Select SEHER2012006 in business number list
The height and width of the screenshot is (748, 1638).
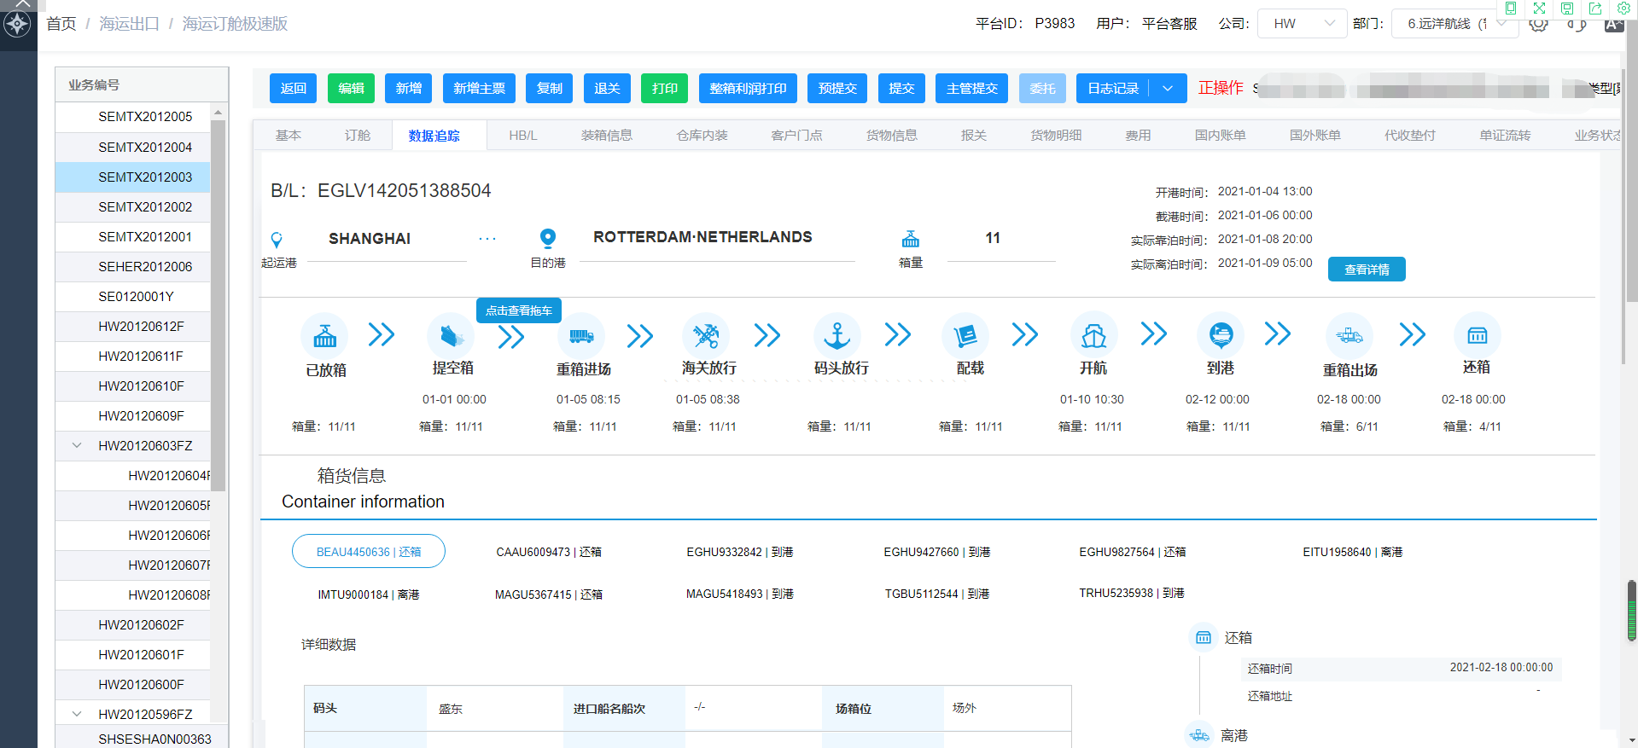click(x=133, y=267)
